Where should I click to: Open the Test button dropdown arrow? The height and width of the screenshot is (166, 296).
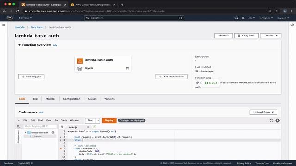tap(98, 120)
